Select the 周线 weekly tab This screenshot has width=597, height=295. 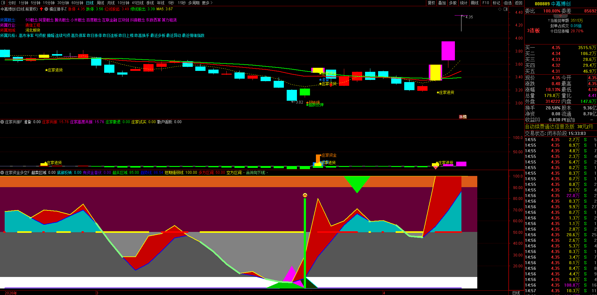[x=100, y=3]
